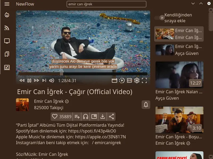Switch to audio-only with headphones icon
This screenshot has height=159, width=213.
tap(85, 116)
